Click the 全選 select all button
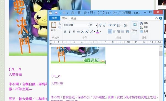This screenshot has height=101, width=166. pyautogui.click(x=144, y=31)
